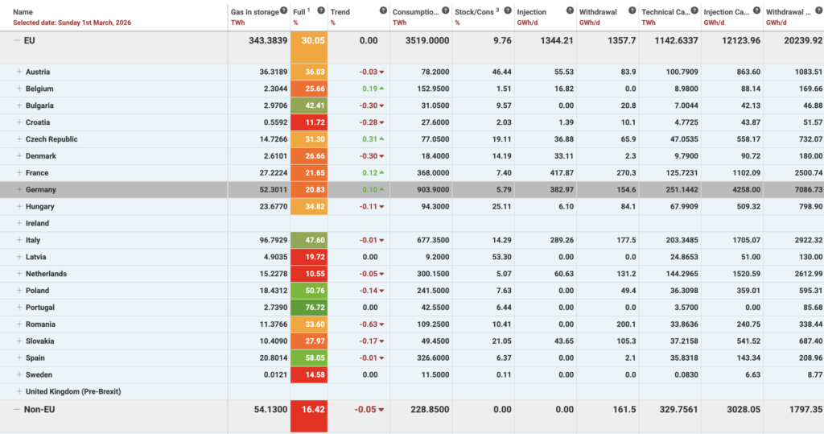Viewport: 824px width, 434px height.
Task: Expand the Italy row
Action: click(19, 240)
